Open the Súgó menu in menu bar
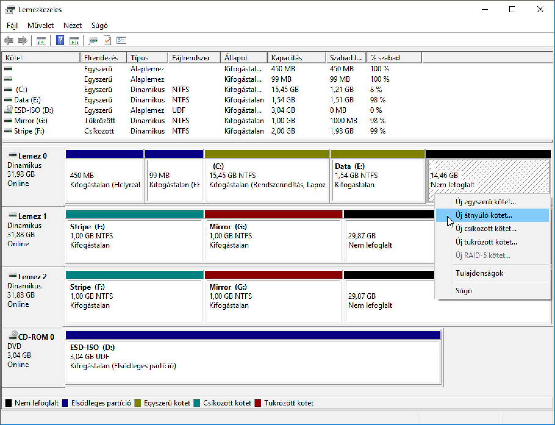The width and height of the screenshot is (555, 425). (100, 26)
